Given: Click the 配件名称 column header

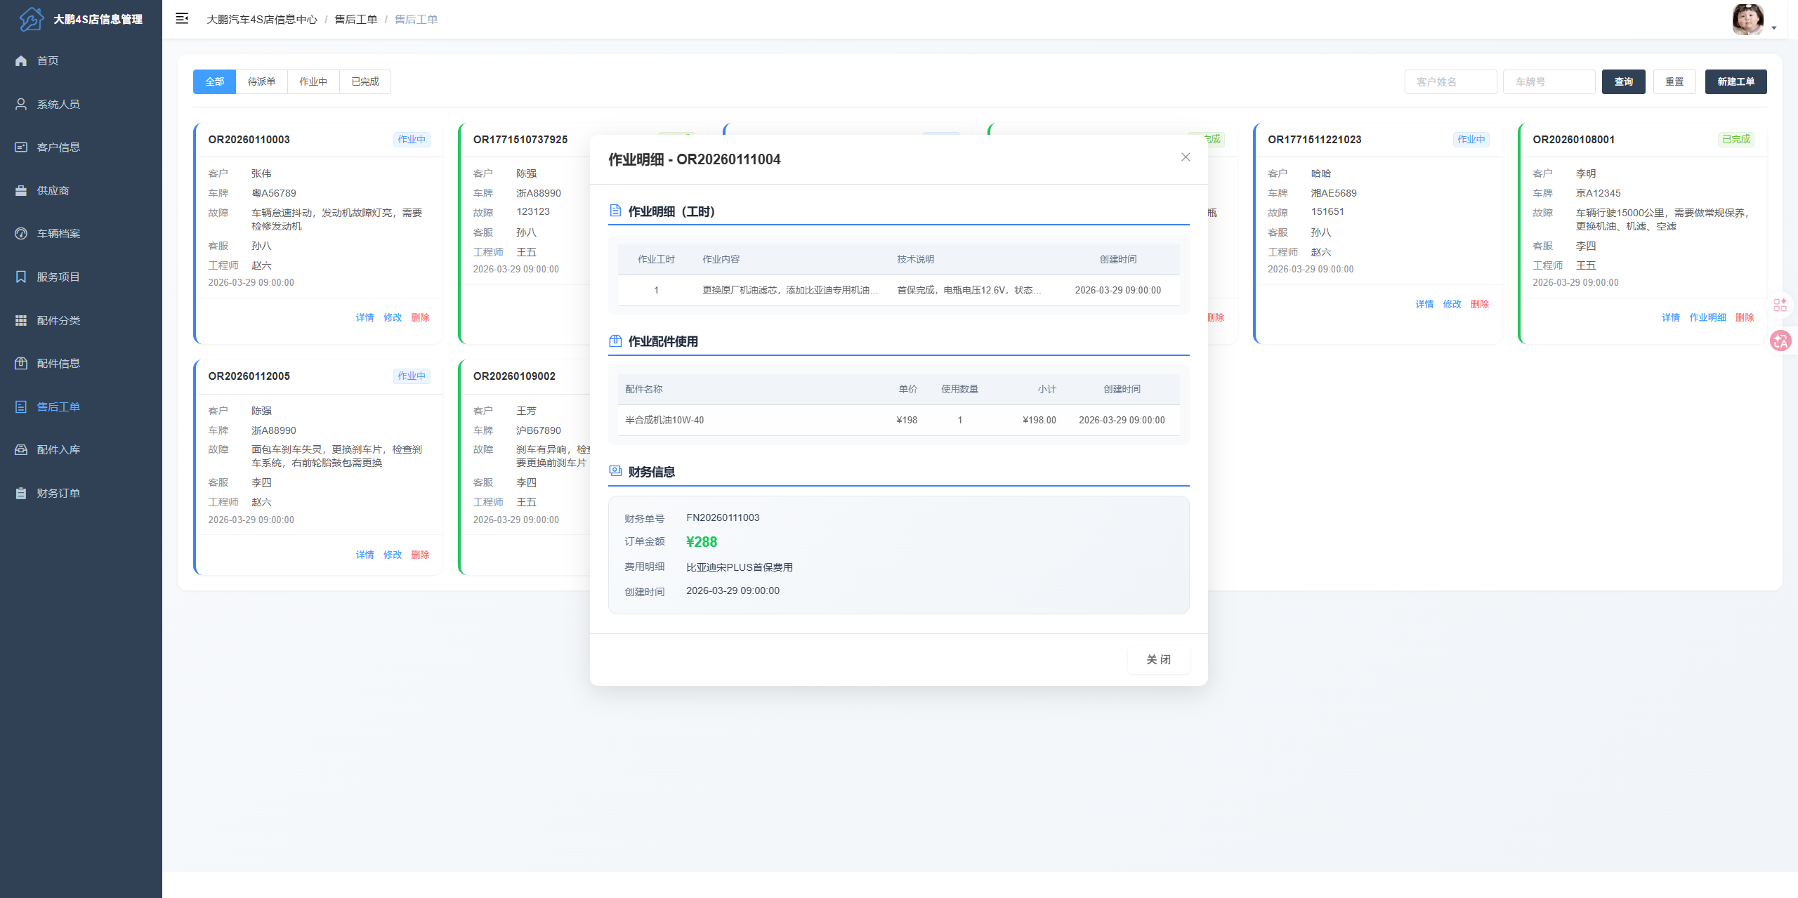Looking at the screenshot, I should coord(643,389).
